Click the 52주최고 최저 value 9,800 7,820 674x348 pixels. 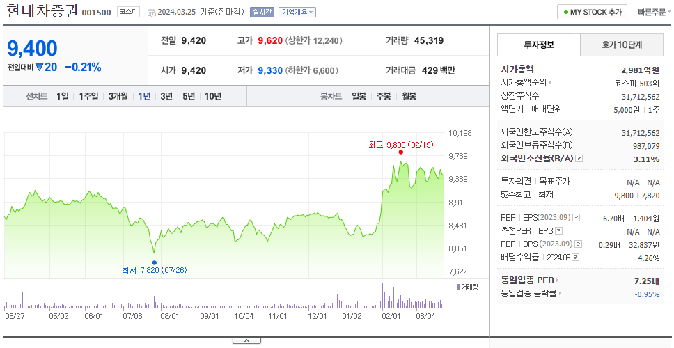coord(637,196)
